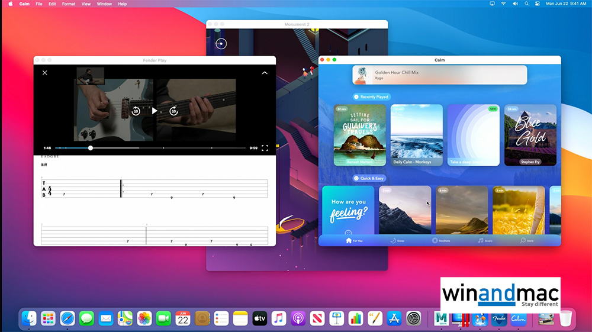Open the Music tab in Calm
Viewport: 592px width, 332px height.
click(x=485, y=241)
